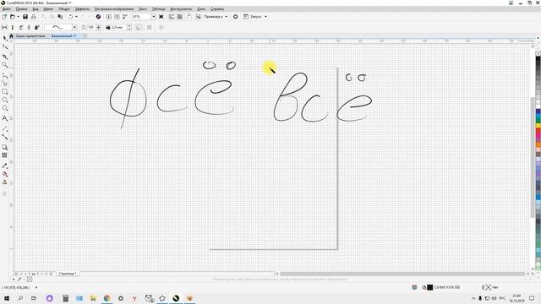Switch artistic media to Sprayer mode
This screenshot has height=304, width=541.
[x=21, y=27]
